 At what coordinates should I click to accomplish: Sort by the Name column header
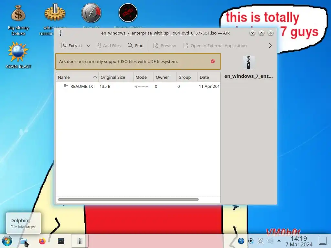(x=77, y=77)
